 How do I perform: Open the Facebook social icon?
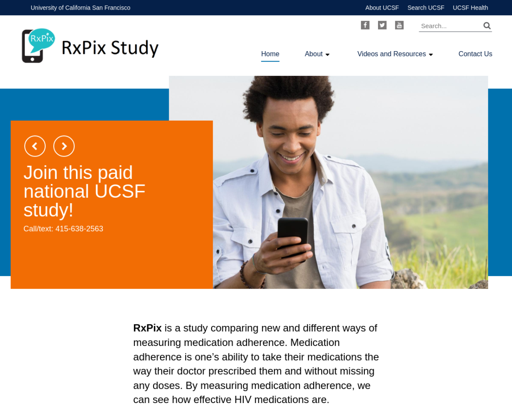point(365,25)
